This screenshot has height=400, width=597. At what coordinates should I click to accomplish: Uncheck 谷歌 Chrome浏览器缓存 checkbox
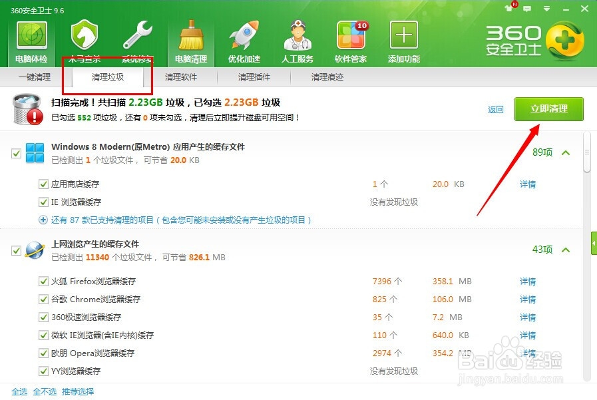[x=43, y=299]
